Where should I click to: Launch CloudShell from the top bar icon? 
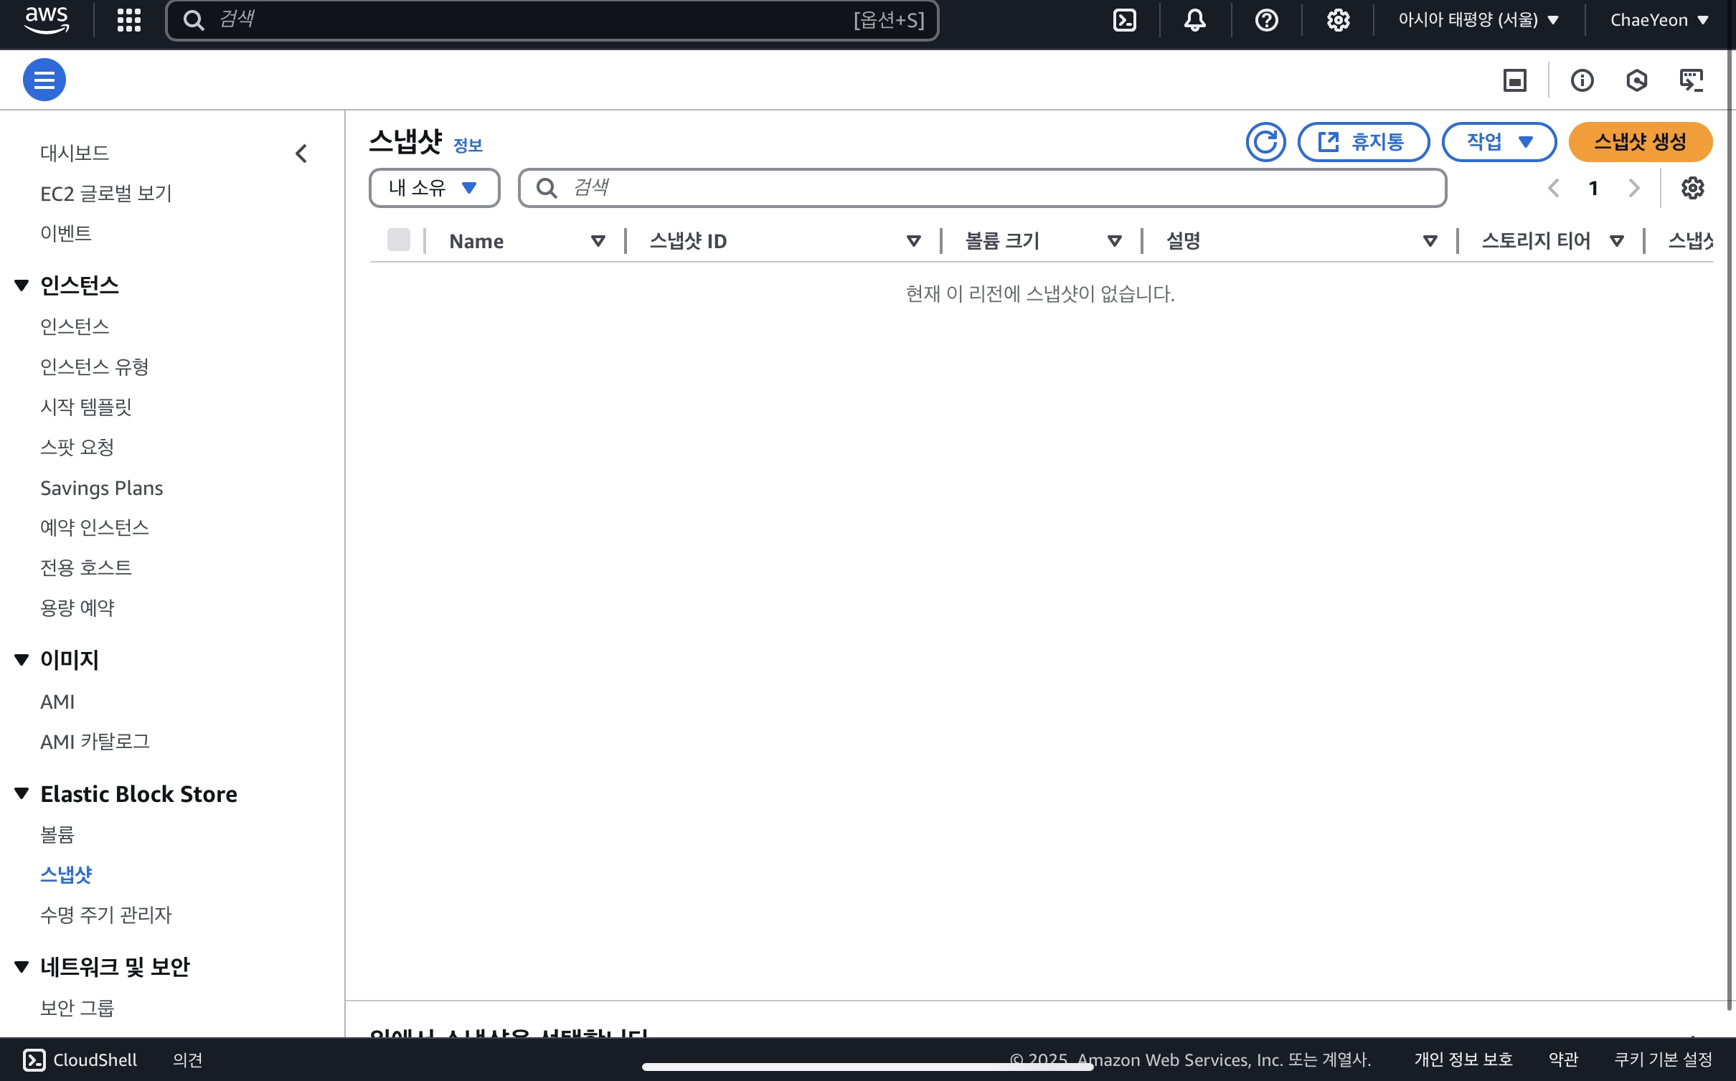pos(1124,20)
